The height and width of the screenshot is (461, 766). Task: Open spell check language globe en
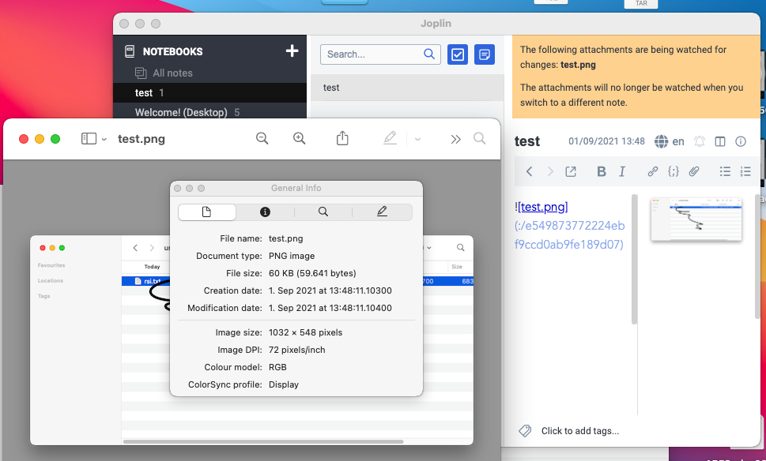coord(670,141)
